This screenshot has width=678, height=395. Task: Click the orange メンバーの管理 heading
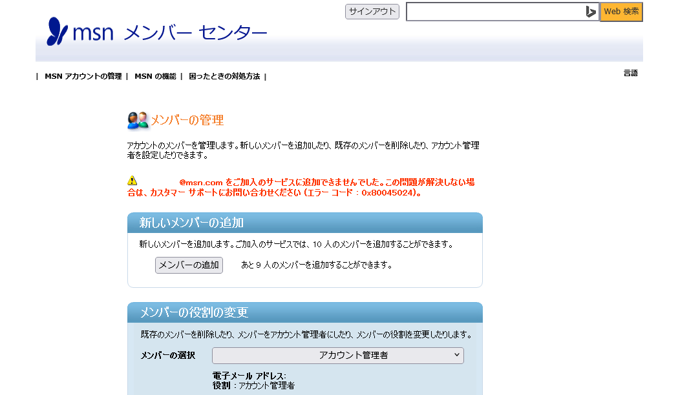[x=187, y=120]
